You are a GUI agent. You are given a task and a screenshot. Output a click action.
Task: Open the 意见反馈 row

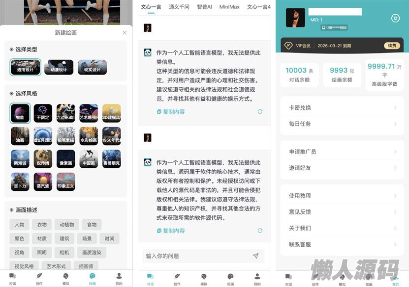(x=342, y=212)
